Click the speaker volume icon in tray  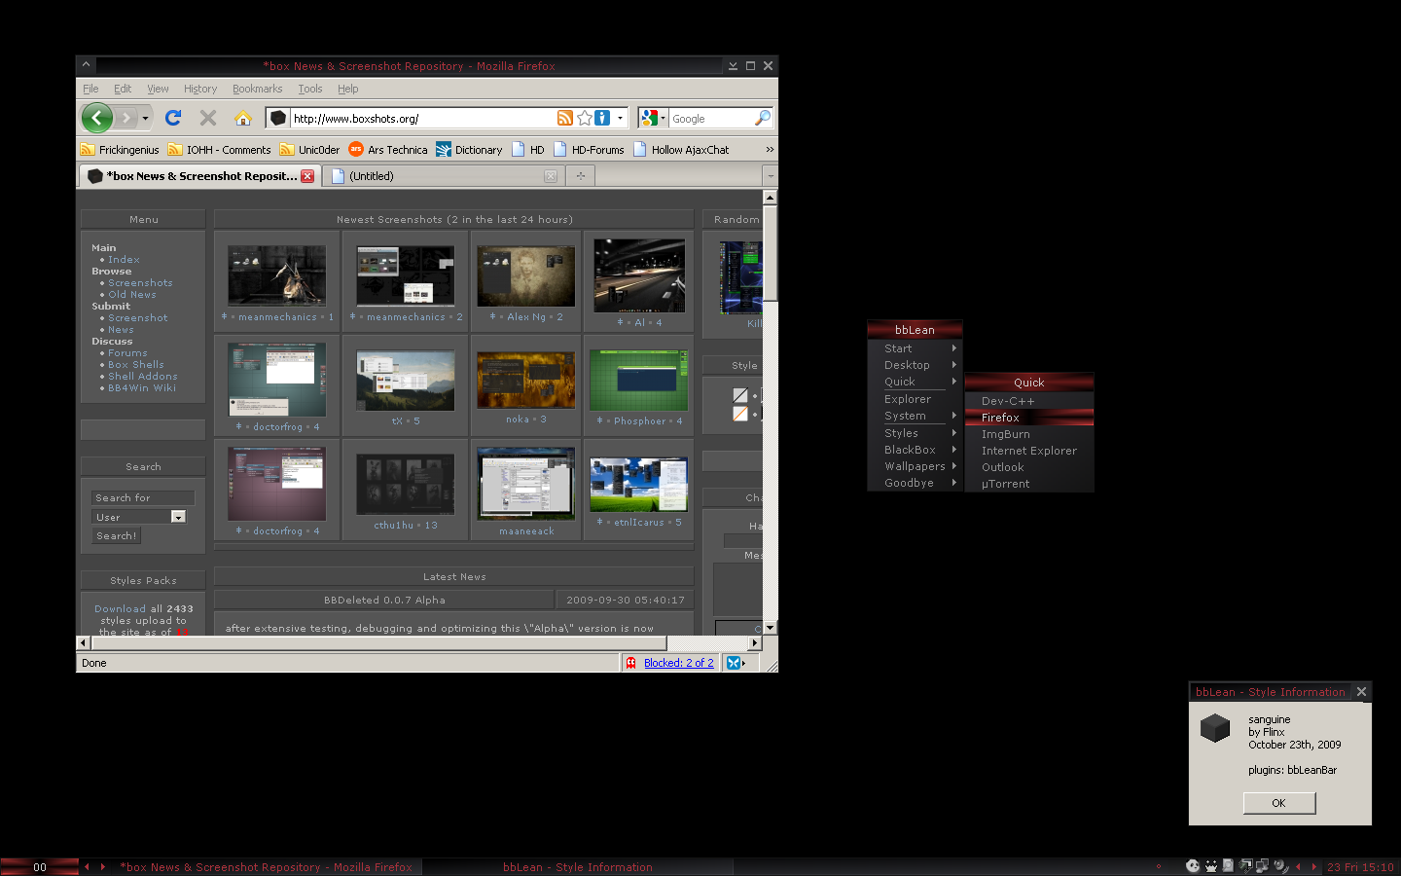[1280, 866]
